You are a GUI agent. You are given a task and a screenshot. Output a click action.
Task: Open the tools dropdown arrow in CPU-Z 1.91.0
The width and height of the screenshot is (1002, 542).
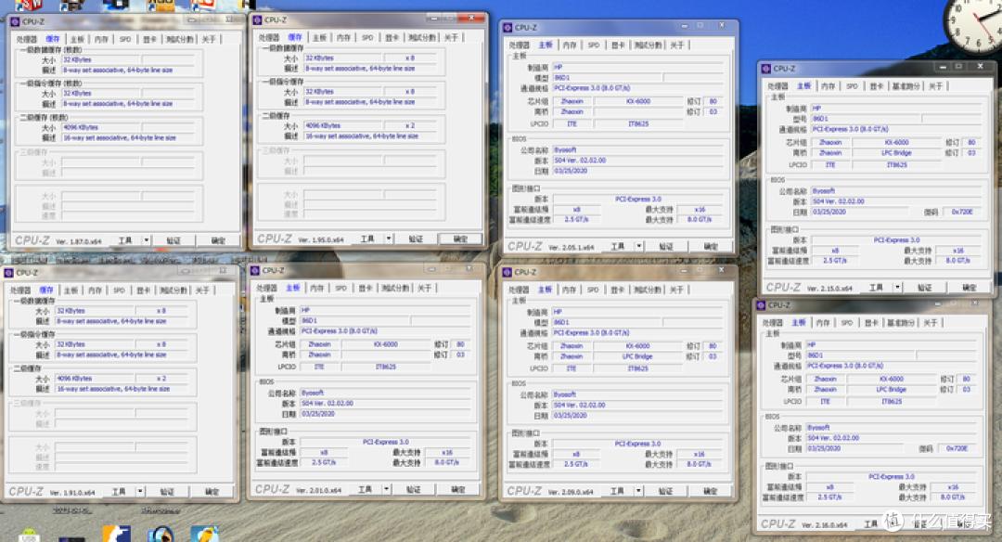[x=140, y=492]
